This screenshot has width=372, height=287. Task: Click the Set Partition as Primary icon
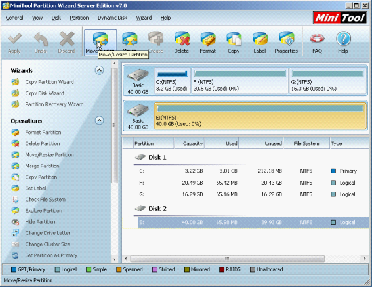click(16, 255)
